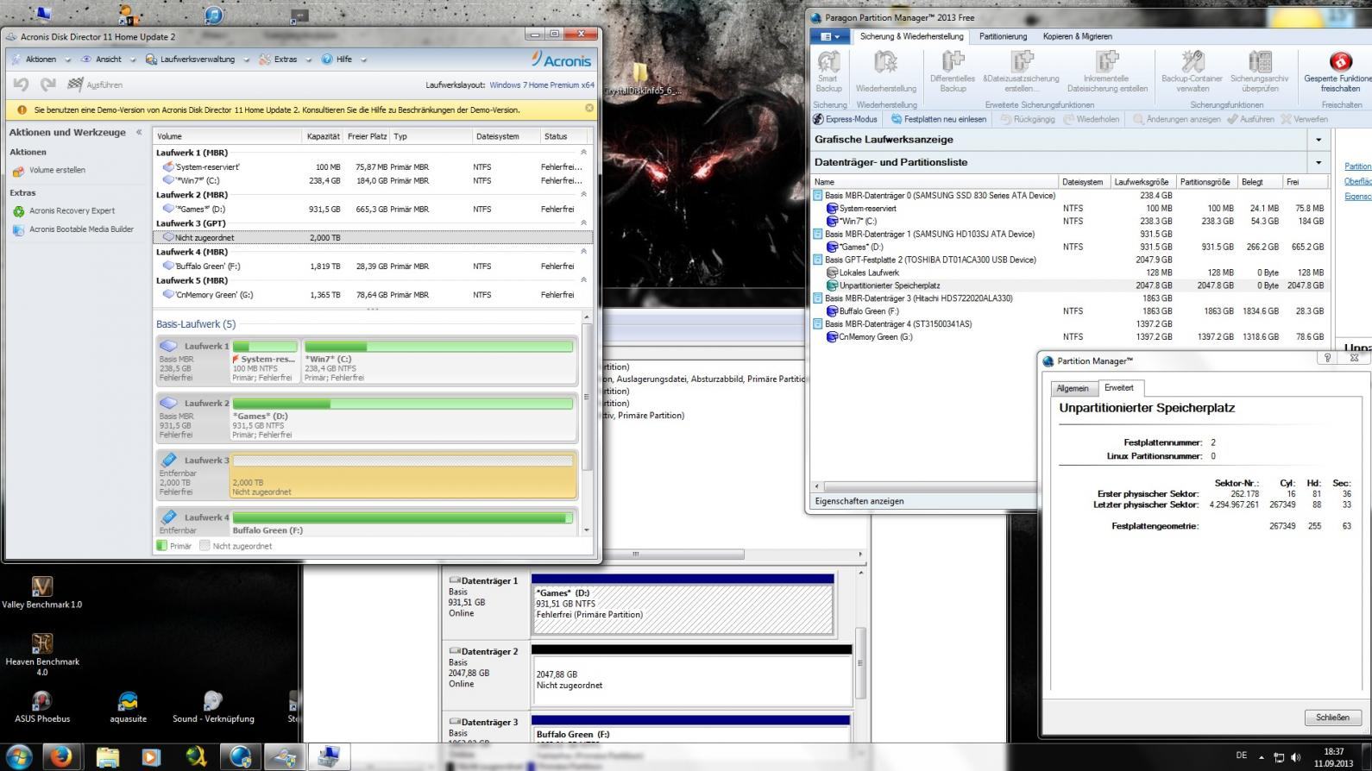Select Sicherung & Wiederherstellung ribbon tab
The width and height of the screenshot is (1372, 771).
[x=911, y=36]
